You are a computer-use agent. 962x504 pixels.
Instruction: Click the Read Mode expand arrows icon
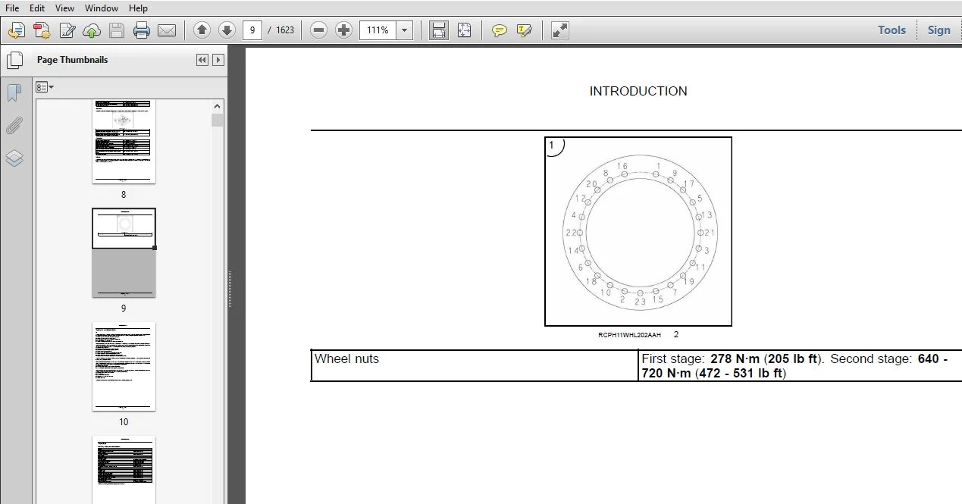pos(559,30)
